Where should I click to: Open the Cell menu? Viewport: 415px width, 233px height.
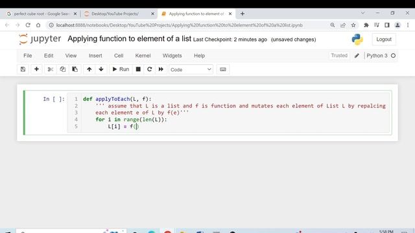coord(119,56)
